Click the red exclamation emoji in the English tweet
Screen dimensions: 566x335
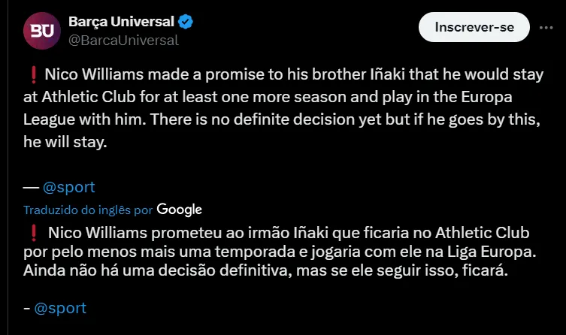coord(32,76)
